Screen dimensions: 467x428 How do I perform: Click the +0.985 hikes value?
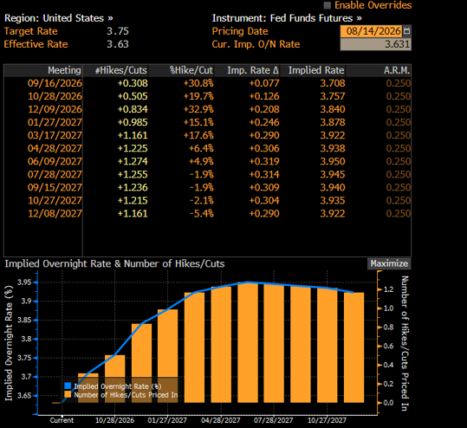[133, 122]
